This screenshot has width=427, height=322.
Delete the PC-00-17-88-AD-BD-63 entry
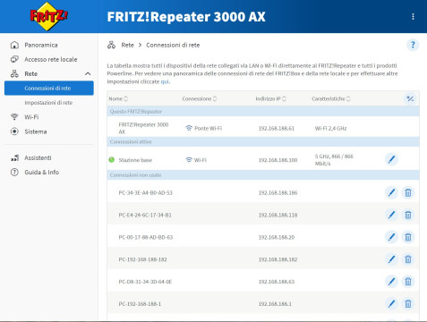click(408, 237)
